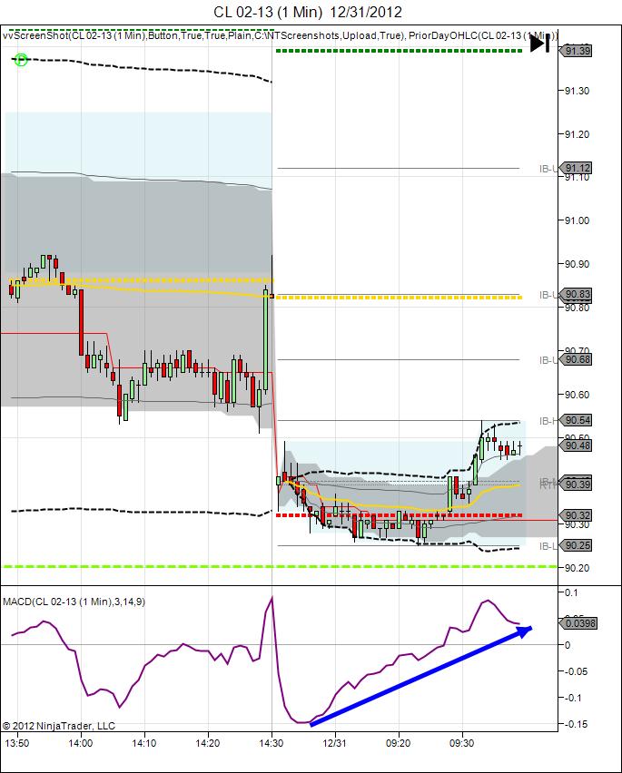Screen dimensions: 622x773
Task: Click the © 2012 NinjaTrader, LLC text
Action: point(59,726)
